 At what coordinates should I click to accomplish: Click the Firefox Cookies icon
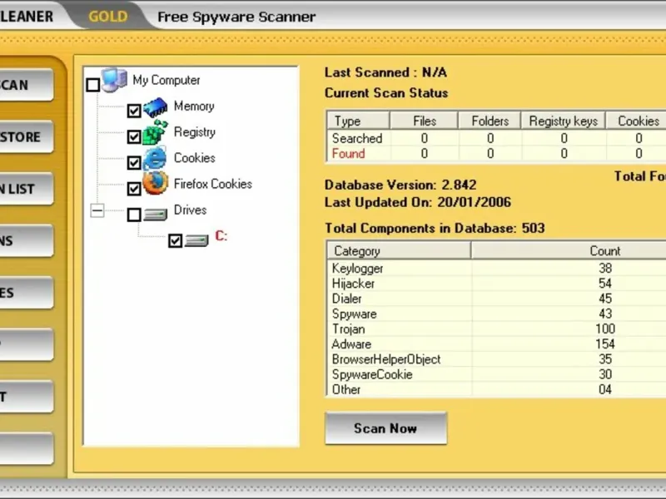(155, 183)
